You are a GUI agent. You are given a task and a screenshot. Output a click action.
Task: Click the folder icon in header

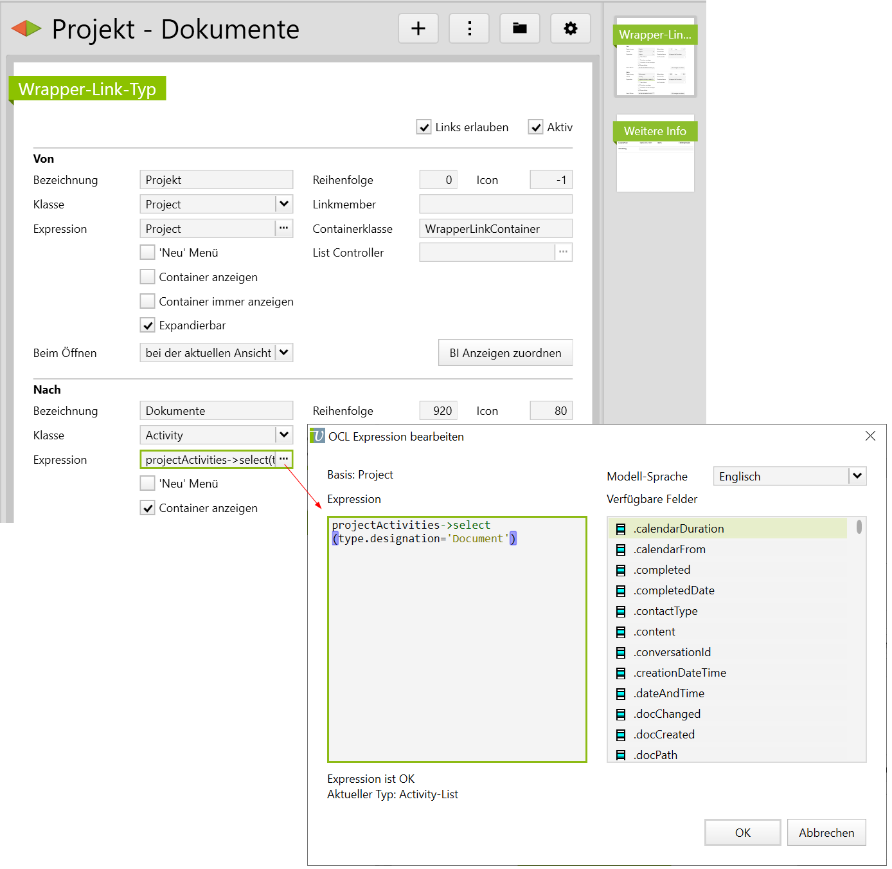(519, 29)
